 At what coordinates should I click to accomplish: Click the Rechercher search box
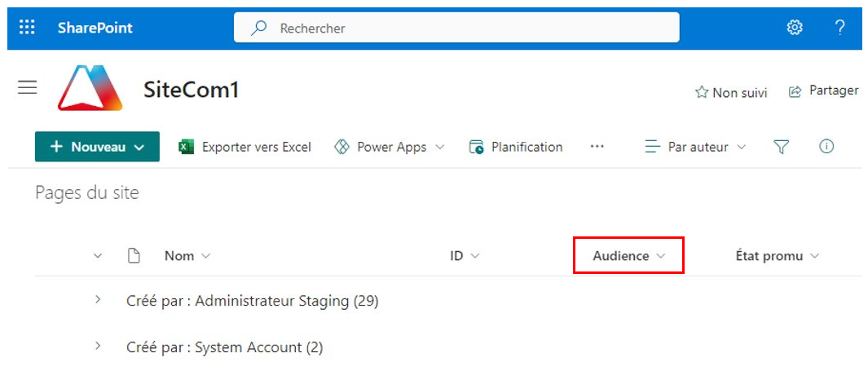click(x=456, y=28)
